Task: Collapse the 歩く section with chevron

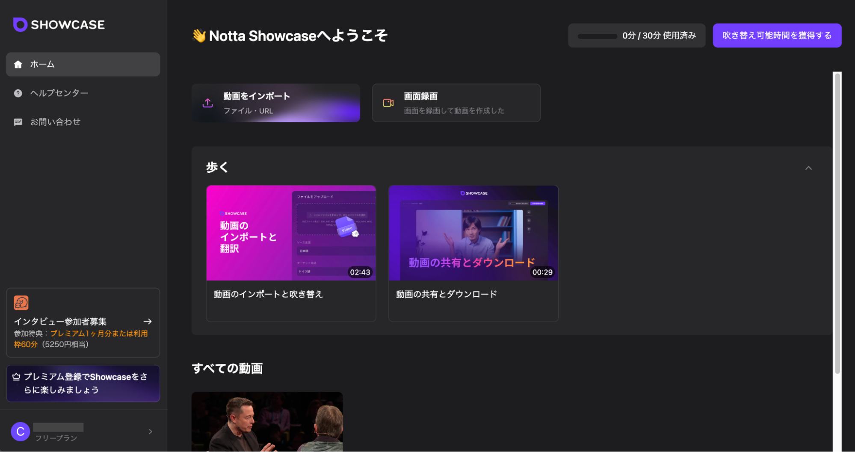Action: coord(808,168)
